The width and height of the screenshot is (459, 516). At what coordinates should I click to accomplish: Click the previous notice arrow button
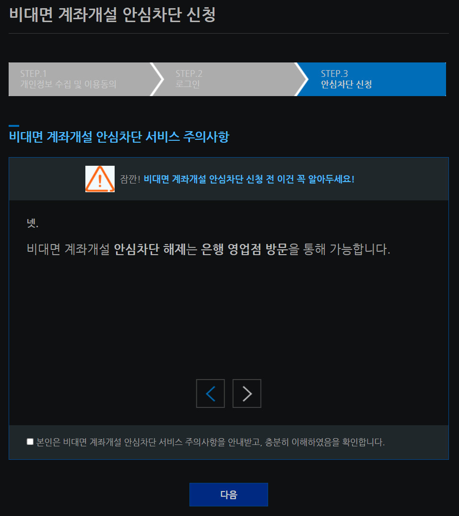tap(210, 393)
